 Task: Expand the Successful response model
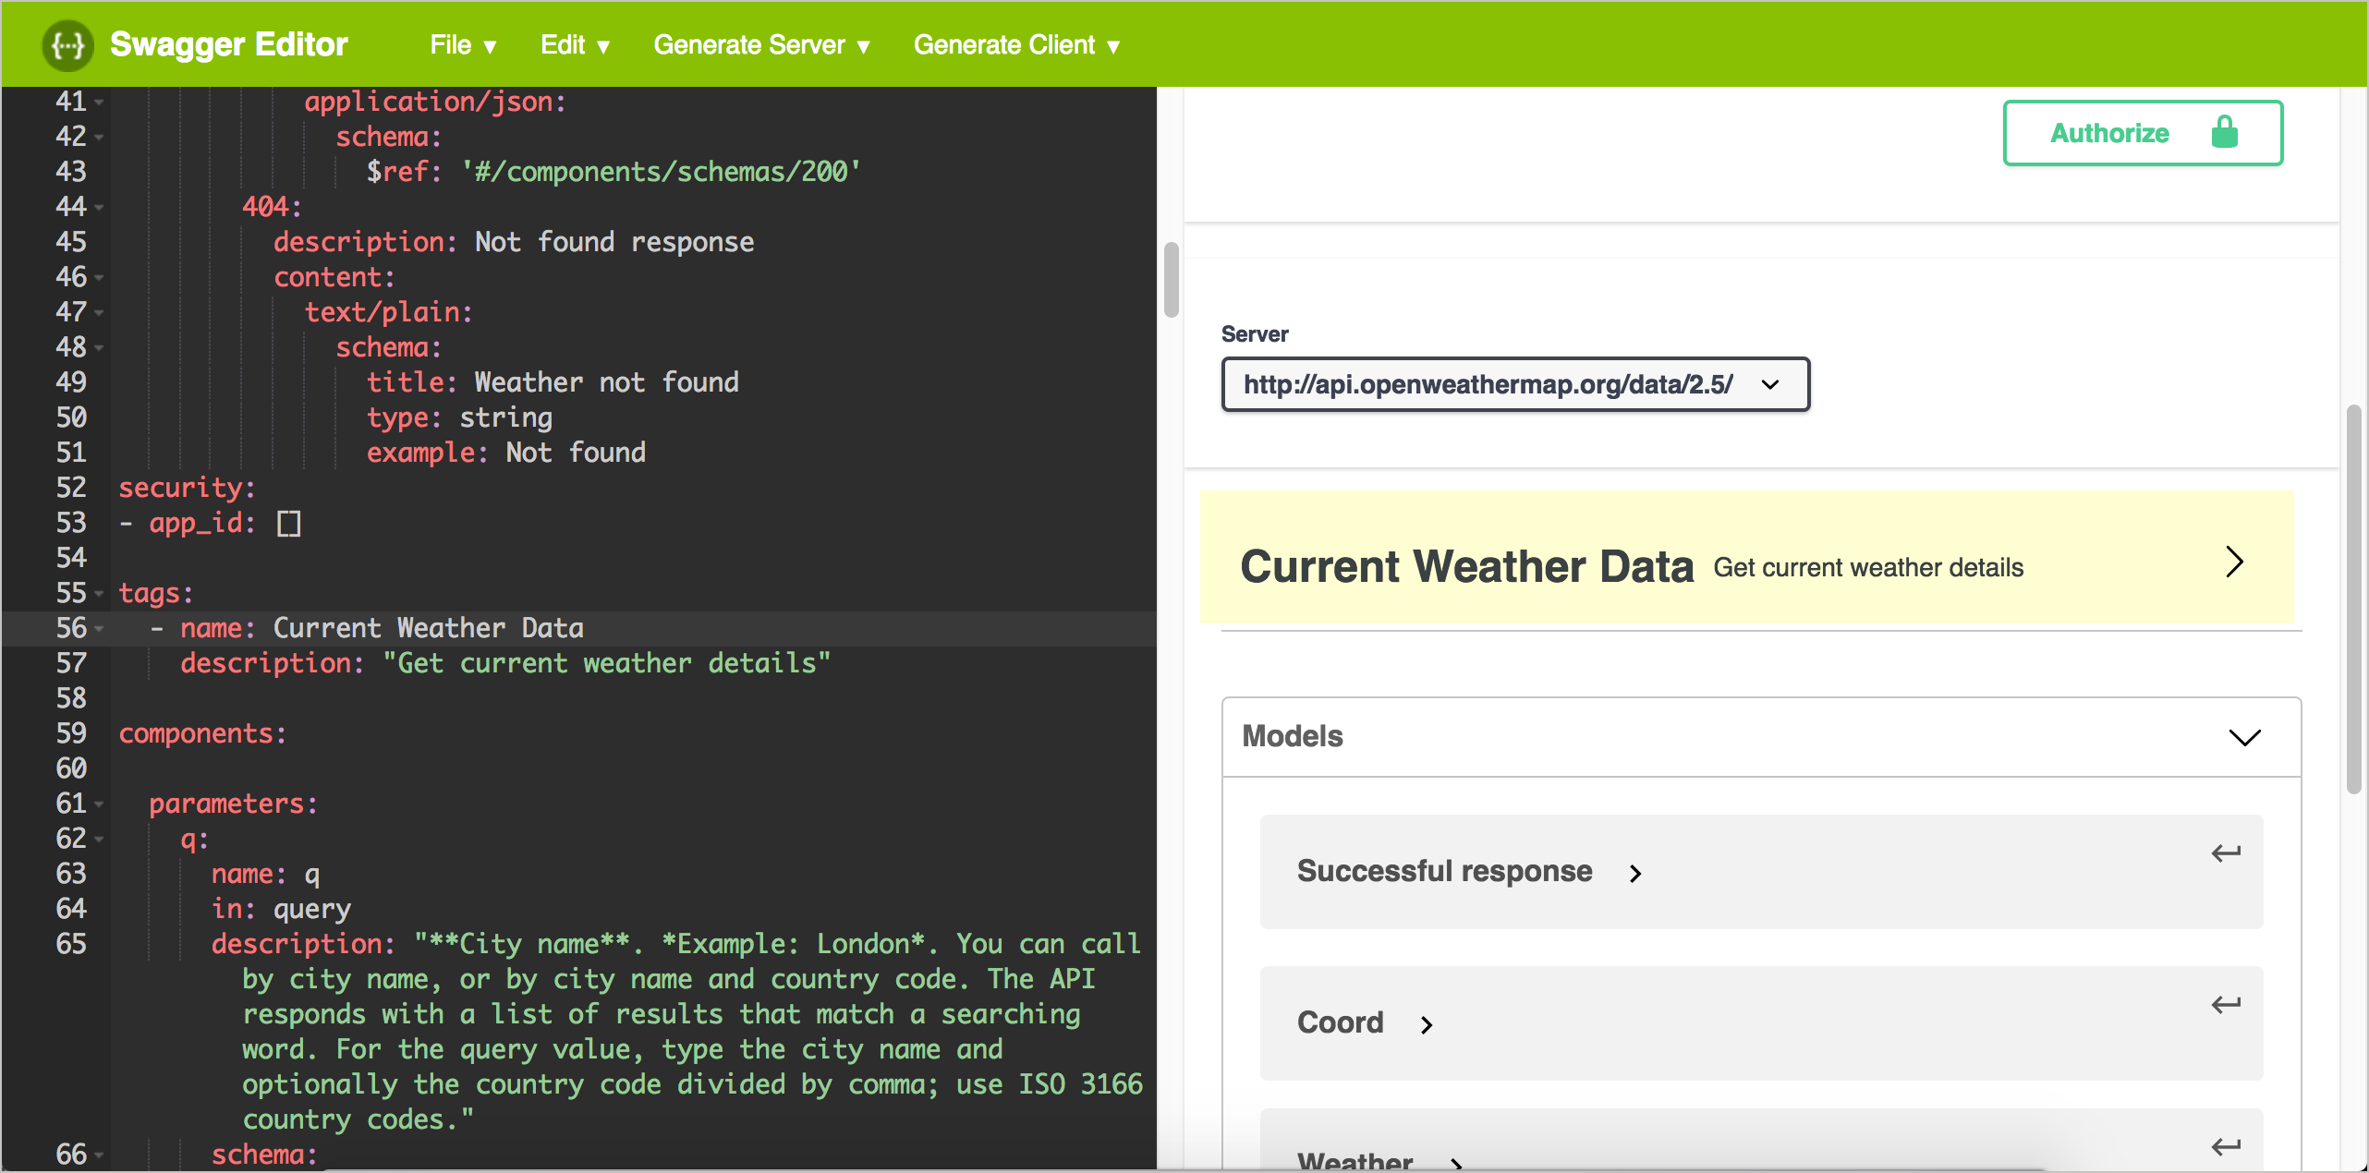click(1634, 871)
